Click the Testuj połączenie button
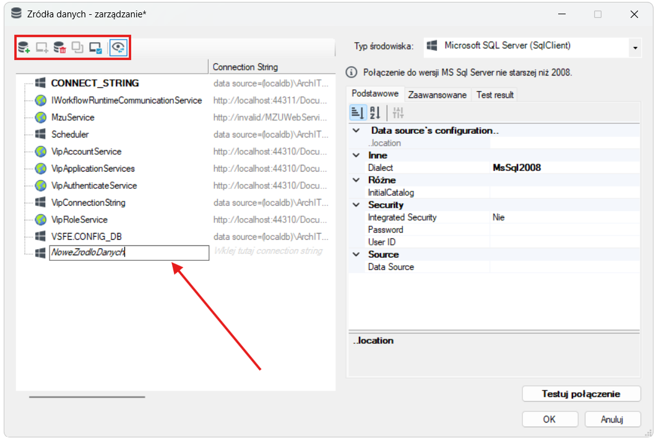 tap(581, 394)
